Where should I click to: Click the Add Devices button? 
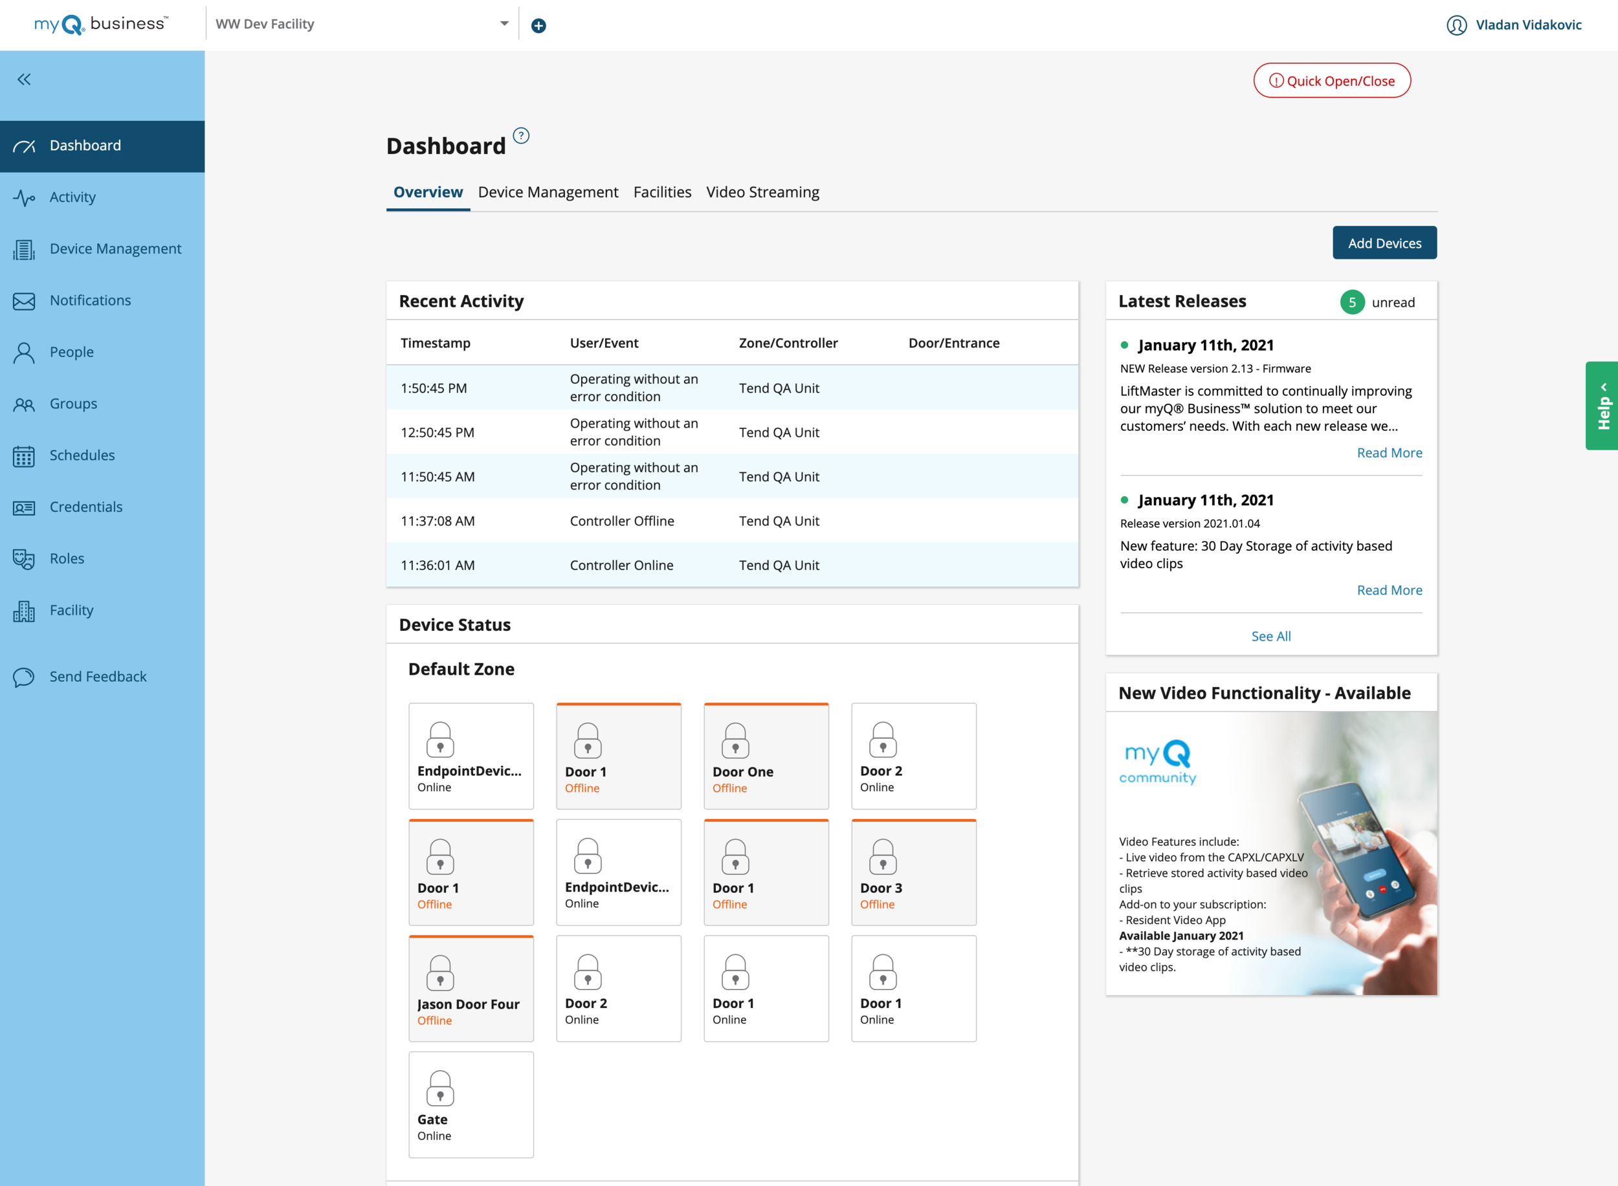1384,243
